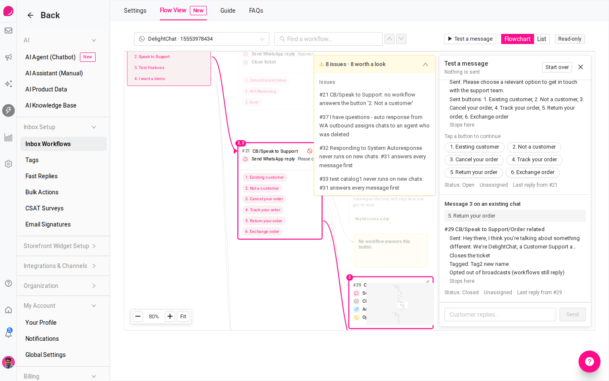The width and height of the screenshot is (609, 381).
Task: Open the home icon in sidebar
Action: point(8,310)
